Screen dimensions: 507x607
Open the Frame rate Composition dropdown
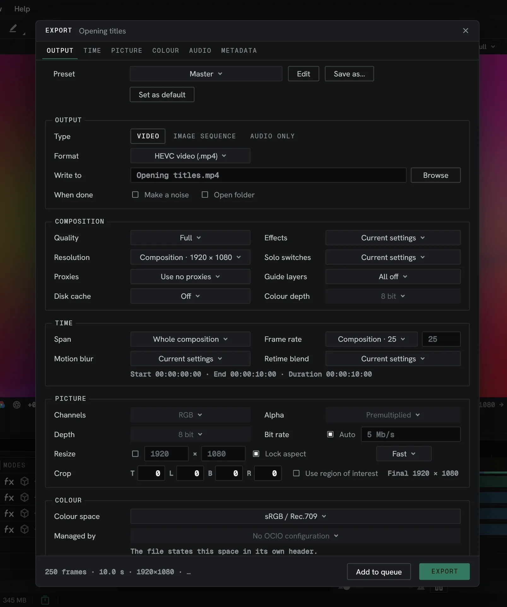coord(372,339)
